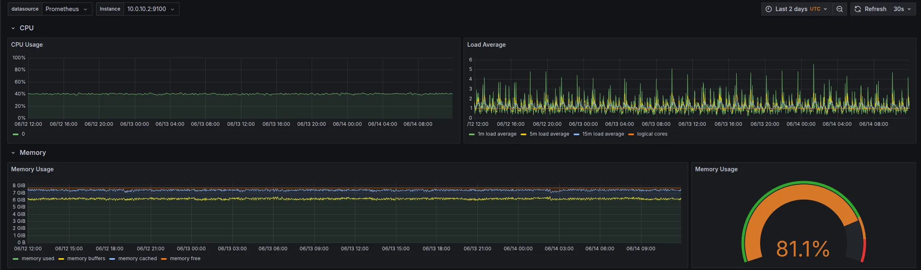Open the datasource Prometheus dropdown

tap(67, 9)
